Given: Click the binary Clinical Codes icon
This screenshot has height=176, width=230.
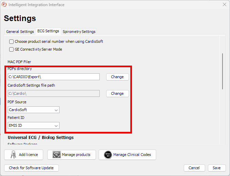Looking at the screenshot, I should [108, 155].
